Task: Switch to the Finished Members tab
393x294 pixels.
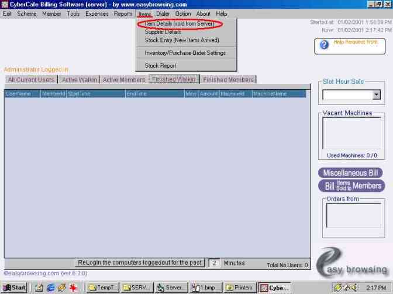Action: pyautogui.click(x=228, y=80)
